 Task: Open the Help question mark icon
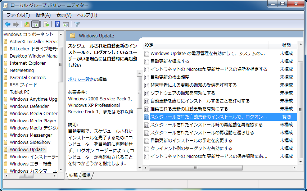[57, 24]
